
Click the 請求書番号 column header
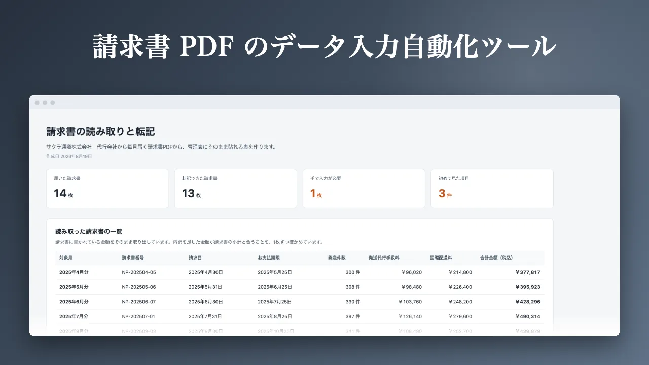coord(133,258)
